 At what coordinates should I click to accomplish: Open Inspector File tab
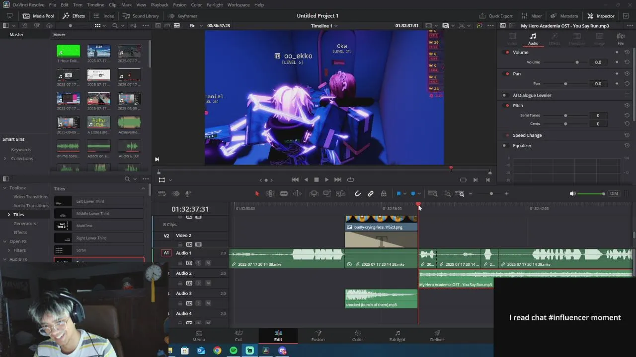click(621, 39)
